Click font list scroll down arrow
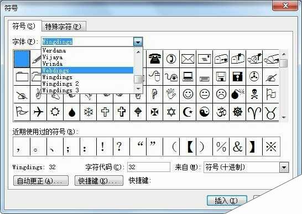 tap(138, 88)
